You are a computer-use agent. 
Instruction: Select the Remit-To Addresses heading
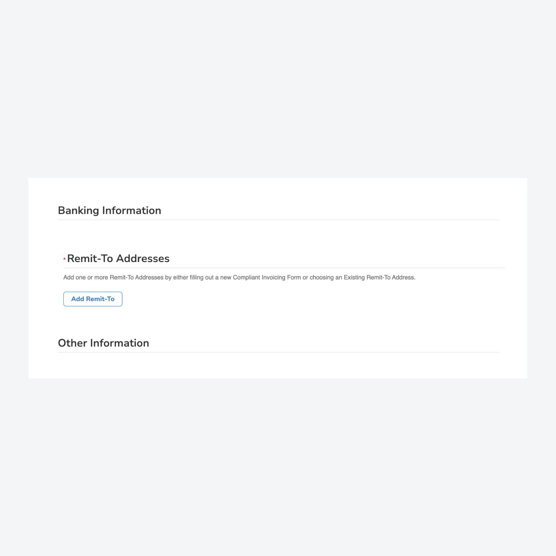118,258
